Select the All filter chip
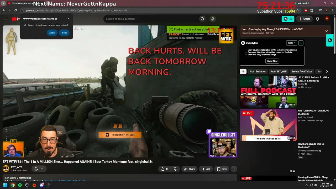Image resolution: width=336 pixels, height=189 pixels. coord(243,71)
